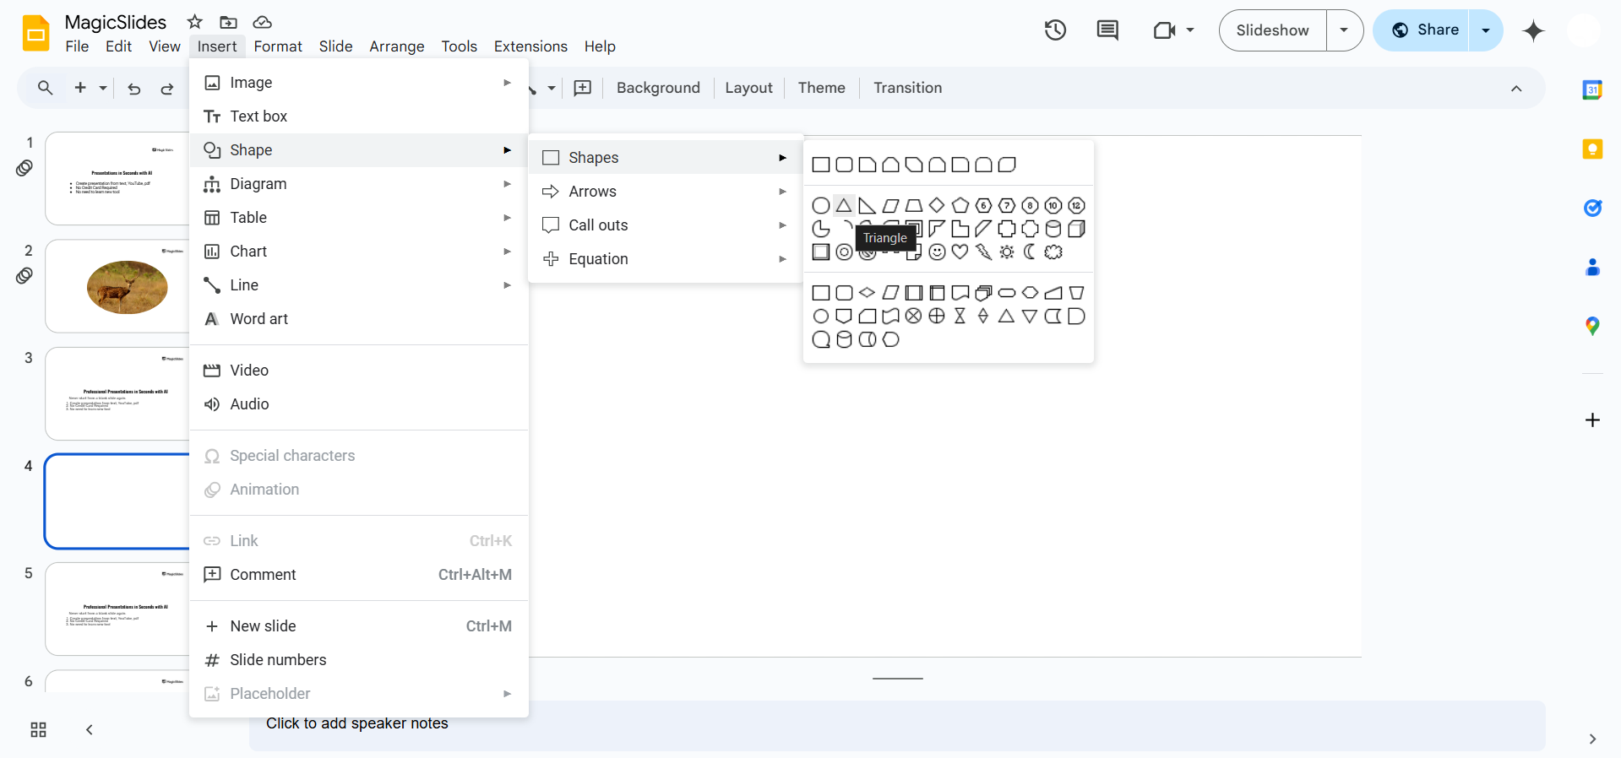Expand the Slideshow options dropdown

[x=1344, y=30]
